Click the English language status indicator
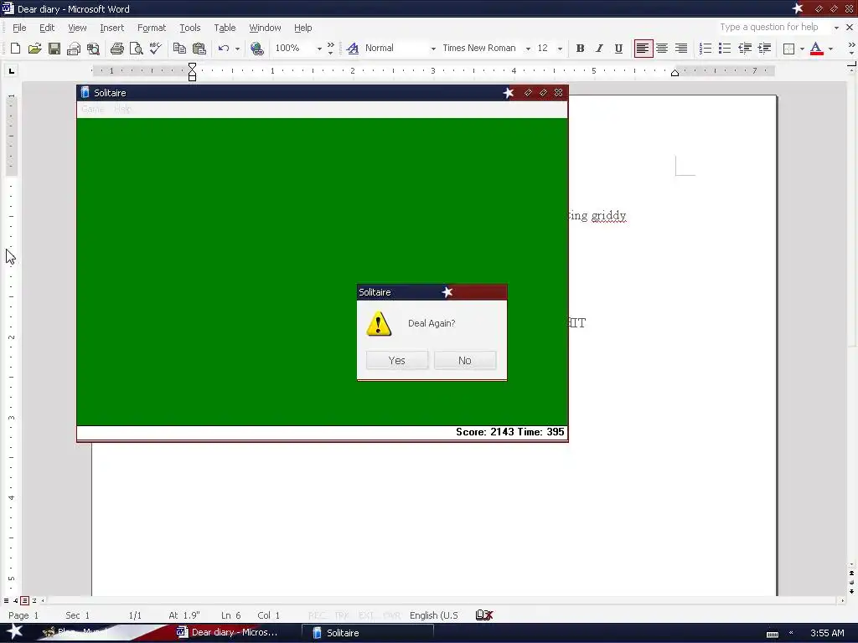The height and width of the screenshot is (643, 858). click(433, 615)
